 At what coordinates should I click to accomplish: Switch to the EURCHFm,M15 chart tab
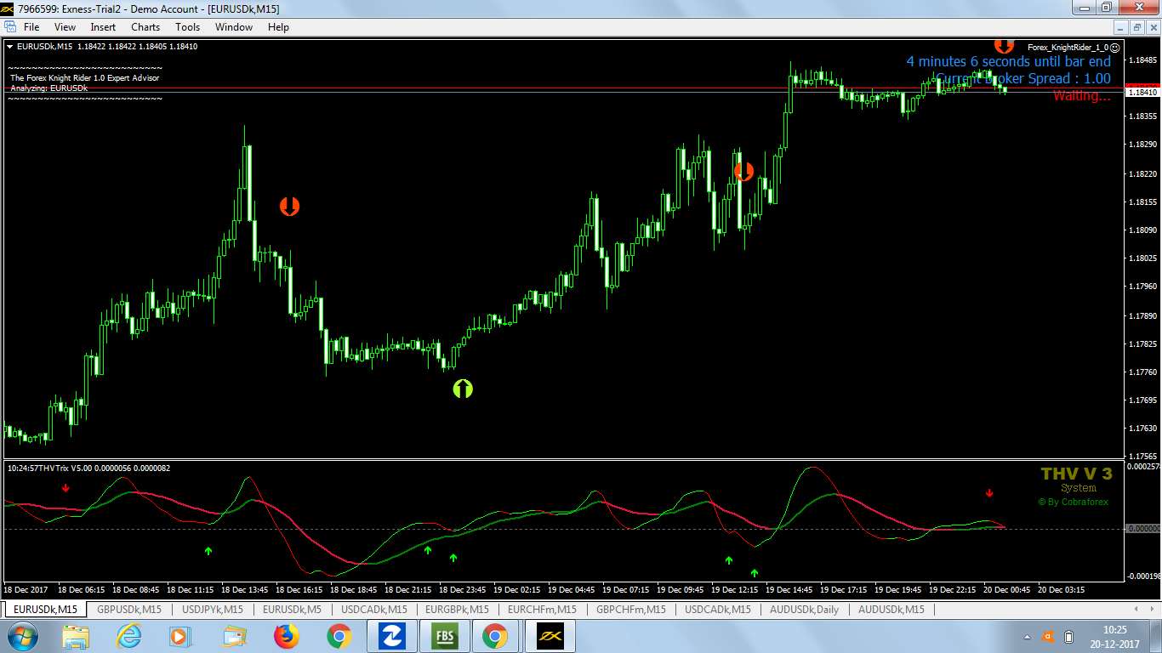click(x=542, y=610)
